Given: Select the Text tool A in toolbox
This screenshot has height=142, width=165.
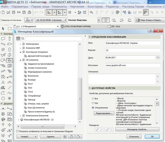Looking at the screenshot, I should [3, 82].
